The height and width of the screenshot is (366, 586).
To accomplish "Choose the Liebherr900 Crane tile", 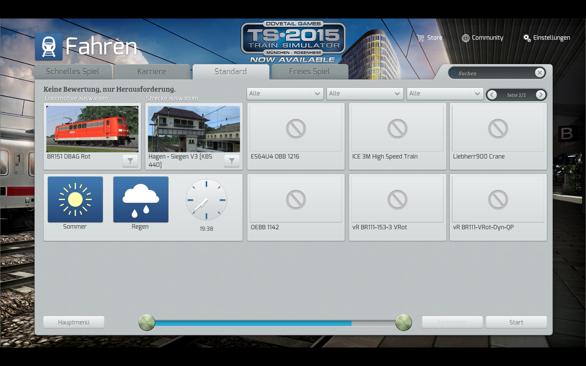I will pos(498,136).
